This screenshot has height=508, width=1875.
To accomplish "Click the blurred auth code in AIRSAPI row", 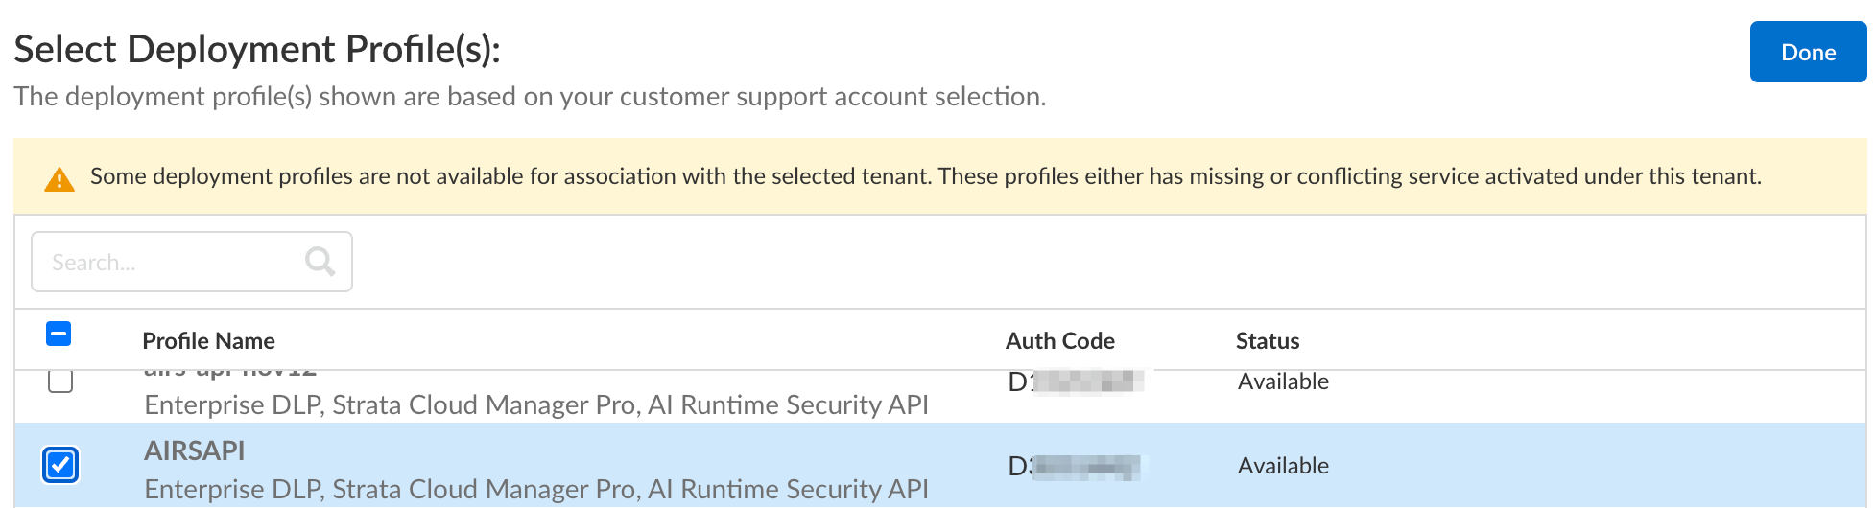I will tap(1075, 467).
